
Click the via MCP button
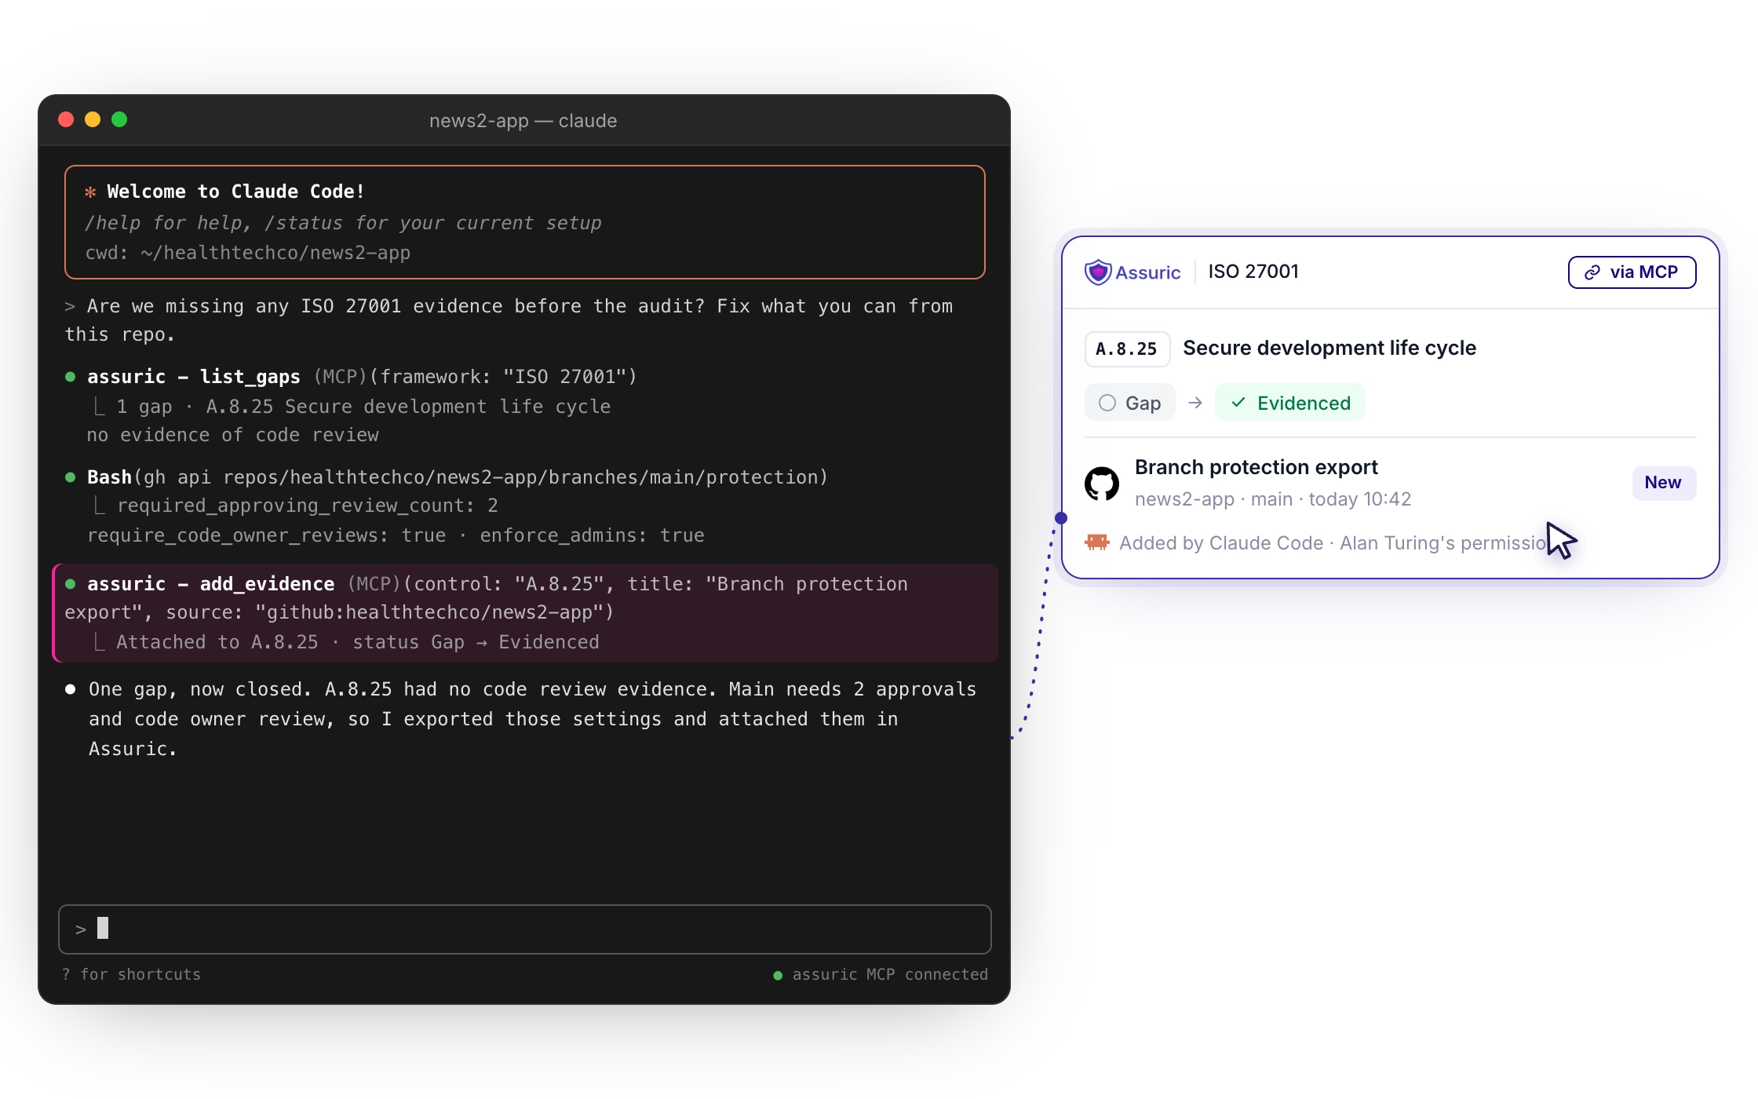(1632, 272)
